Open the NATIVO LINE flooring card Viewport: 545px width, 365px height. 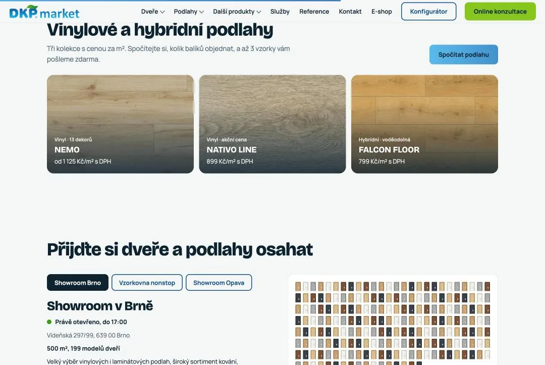pos(272,124)
